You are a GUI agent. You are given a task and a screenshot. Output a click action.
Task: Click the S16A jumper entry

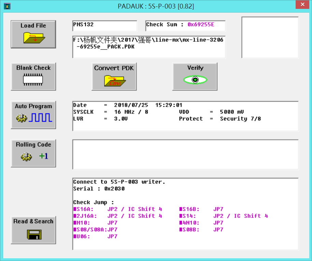tap(118, 209)
